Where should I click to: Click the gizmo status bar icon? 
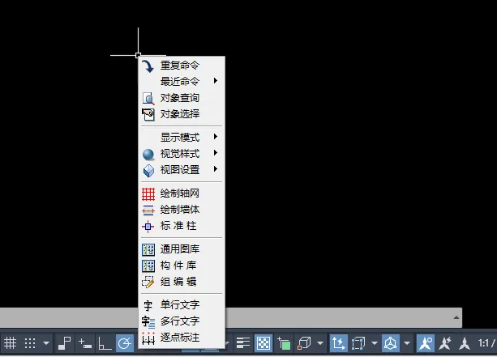(x=391, y=343)
